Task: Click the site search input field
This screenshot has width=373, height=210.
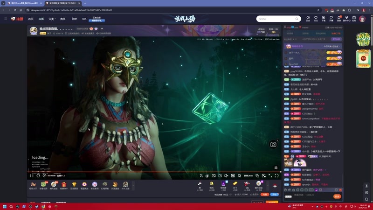Action: pos(276,19)
